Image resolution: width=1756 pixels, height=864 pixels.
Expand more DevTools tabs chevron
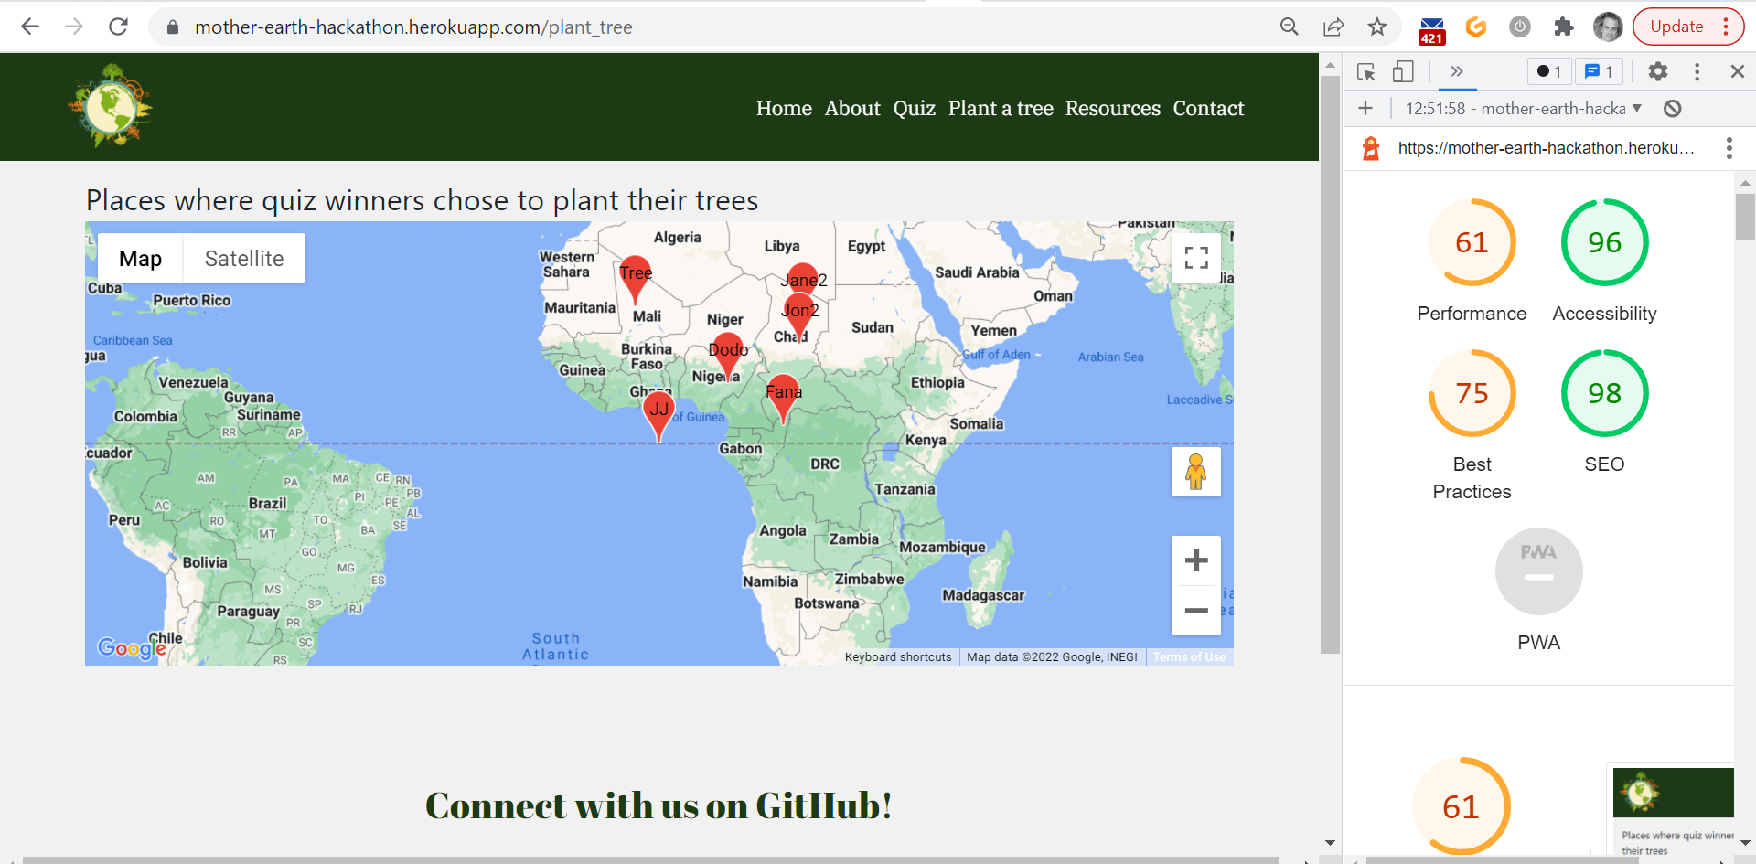coord(1457,71)
